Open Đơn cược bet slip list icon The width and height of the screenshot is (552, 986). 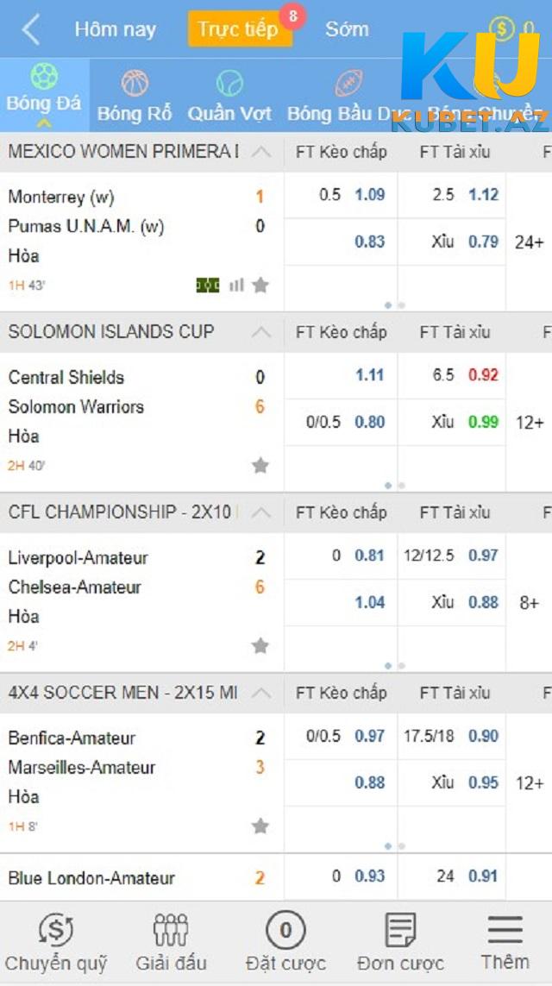400,929
